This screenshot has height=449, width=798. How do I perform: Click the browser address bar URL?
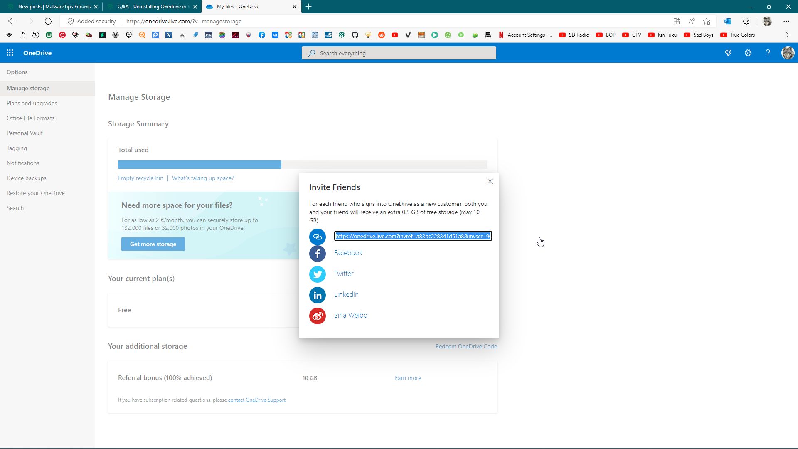tap(184, 21)
